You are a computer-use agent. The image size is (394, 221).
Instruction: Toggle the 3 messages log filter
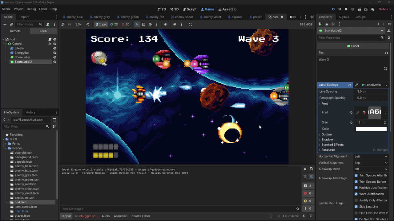coord(308,186)
